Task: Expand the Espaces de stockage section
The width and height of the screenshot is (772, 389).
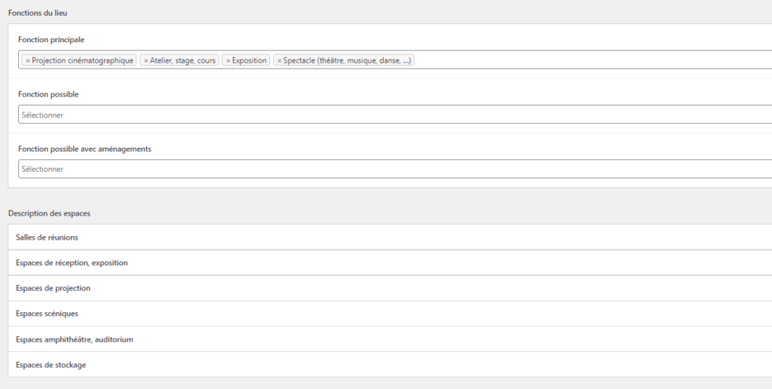Action: coord(390,365)
